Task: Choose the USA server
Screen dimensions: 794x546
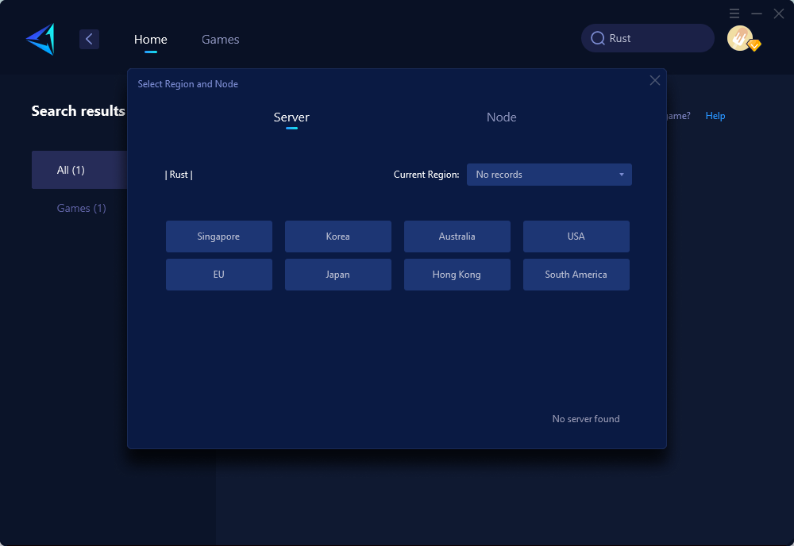Action: [x=576, y=236]
